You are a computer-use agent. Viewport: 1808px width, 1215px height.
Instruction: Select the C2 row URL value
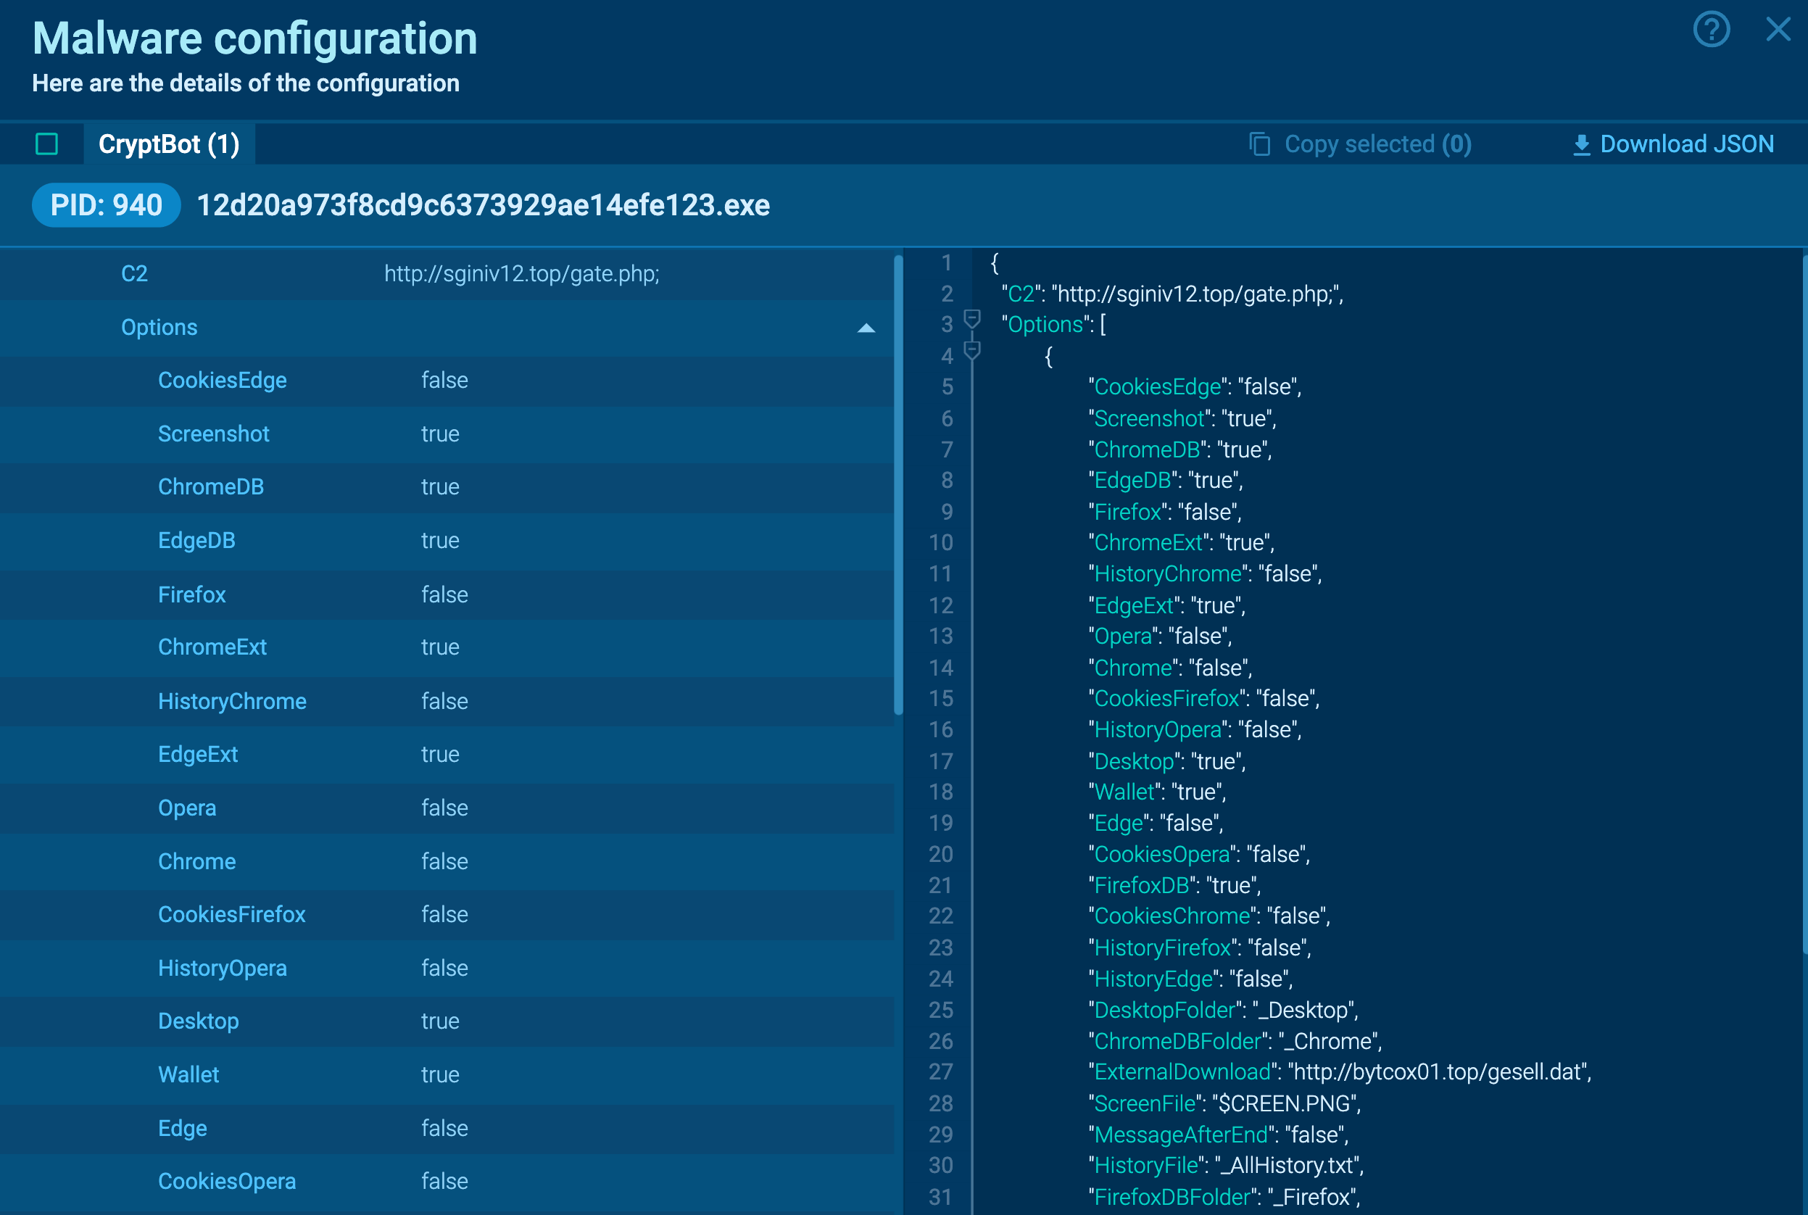(x=521, y=273)
